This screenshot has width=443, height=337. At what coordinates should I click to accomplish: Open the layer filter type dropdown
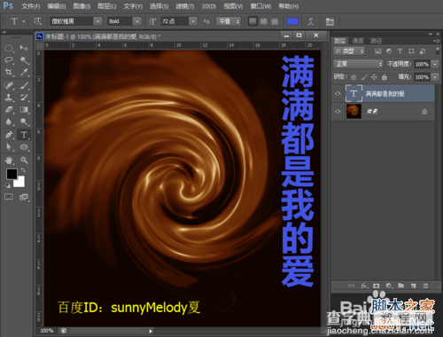click(x=349, y=51)
